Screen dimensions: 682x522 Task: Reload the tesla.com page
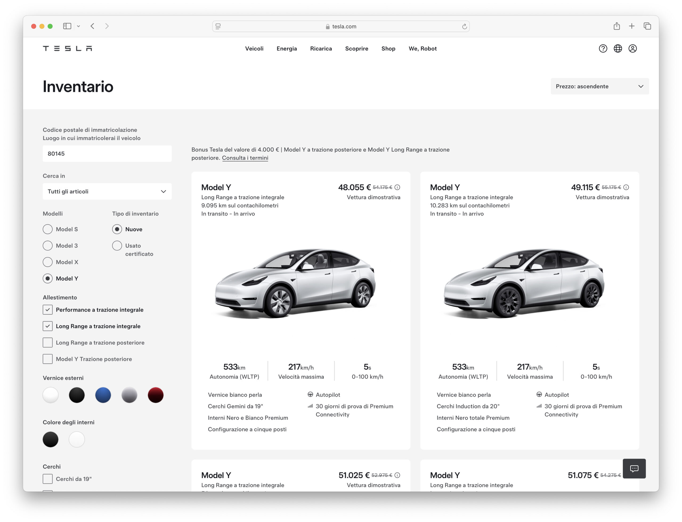point(464,26)
